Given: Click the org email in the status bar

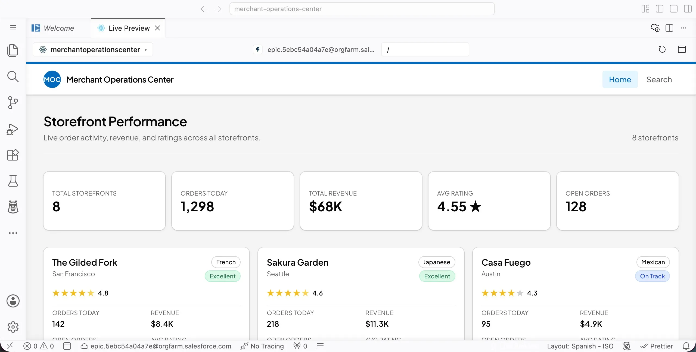Looking at the screenshot, I should pos(156,346).
